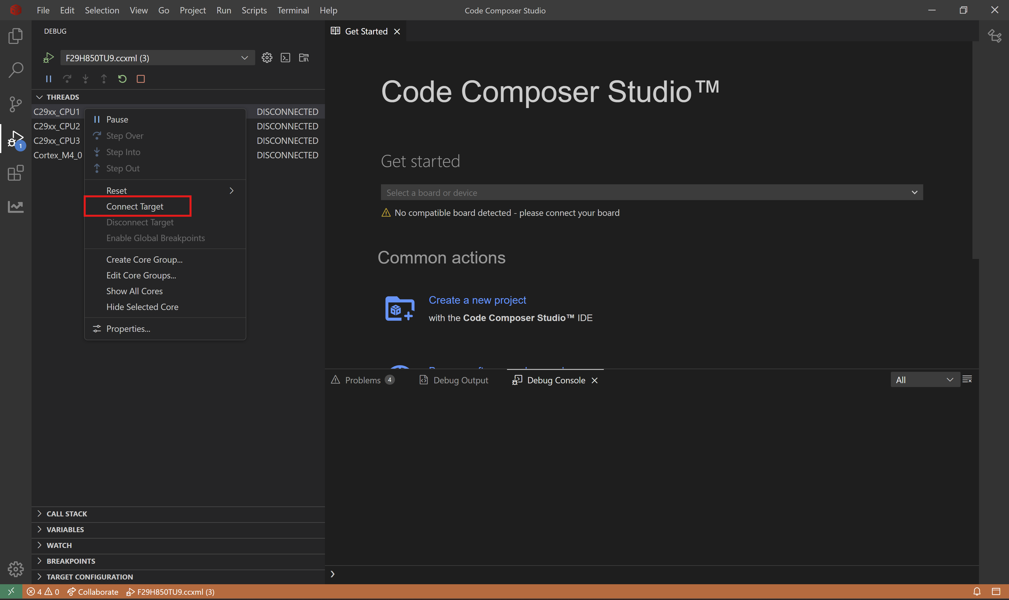
Task: Click the Stop debug session icon
Action: click(141, 79)
